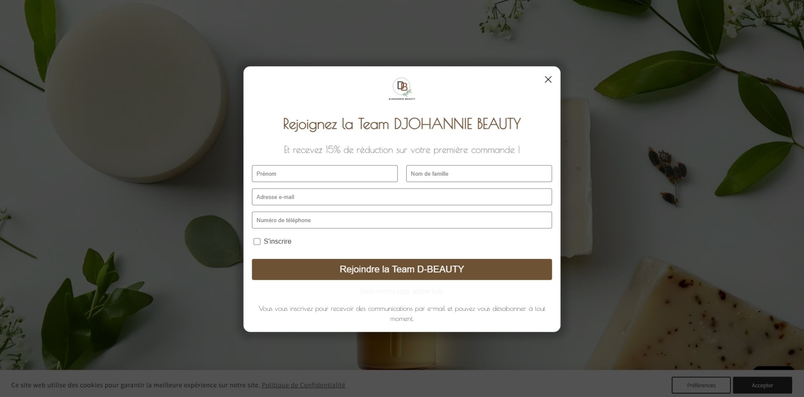Select the Adresse e-mail field
804x397 pixels.
pyautogui.click(x=402, y=197)
